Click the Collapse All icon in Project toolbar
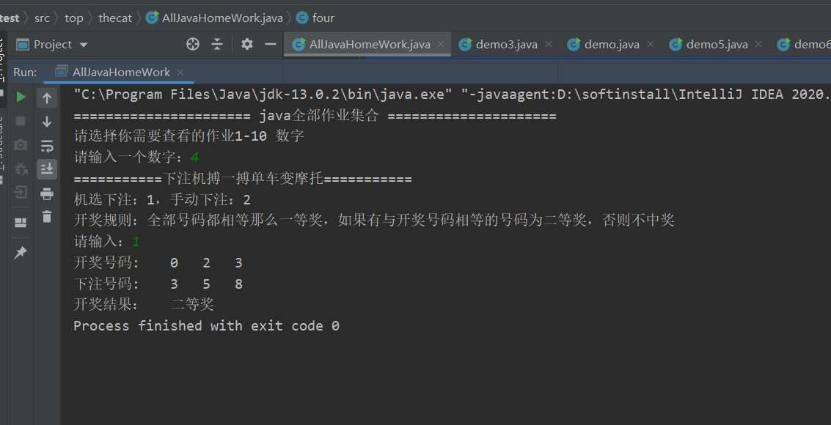This screenshot has height=425, width=831. [217, 45]
